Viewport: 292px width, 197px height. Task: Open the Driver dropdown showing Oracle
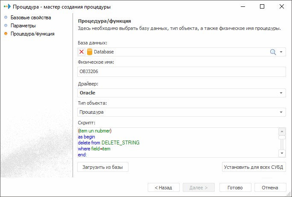(x=281, y=93)
